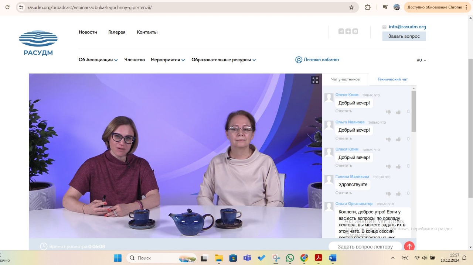Click the Задать вопрос header button
The image size is (473, 265).
(x=404, y=36)
